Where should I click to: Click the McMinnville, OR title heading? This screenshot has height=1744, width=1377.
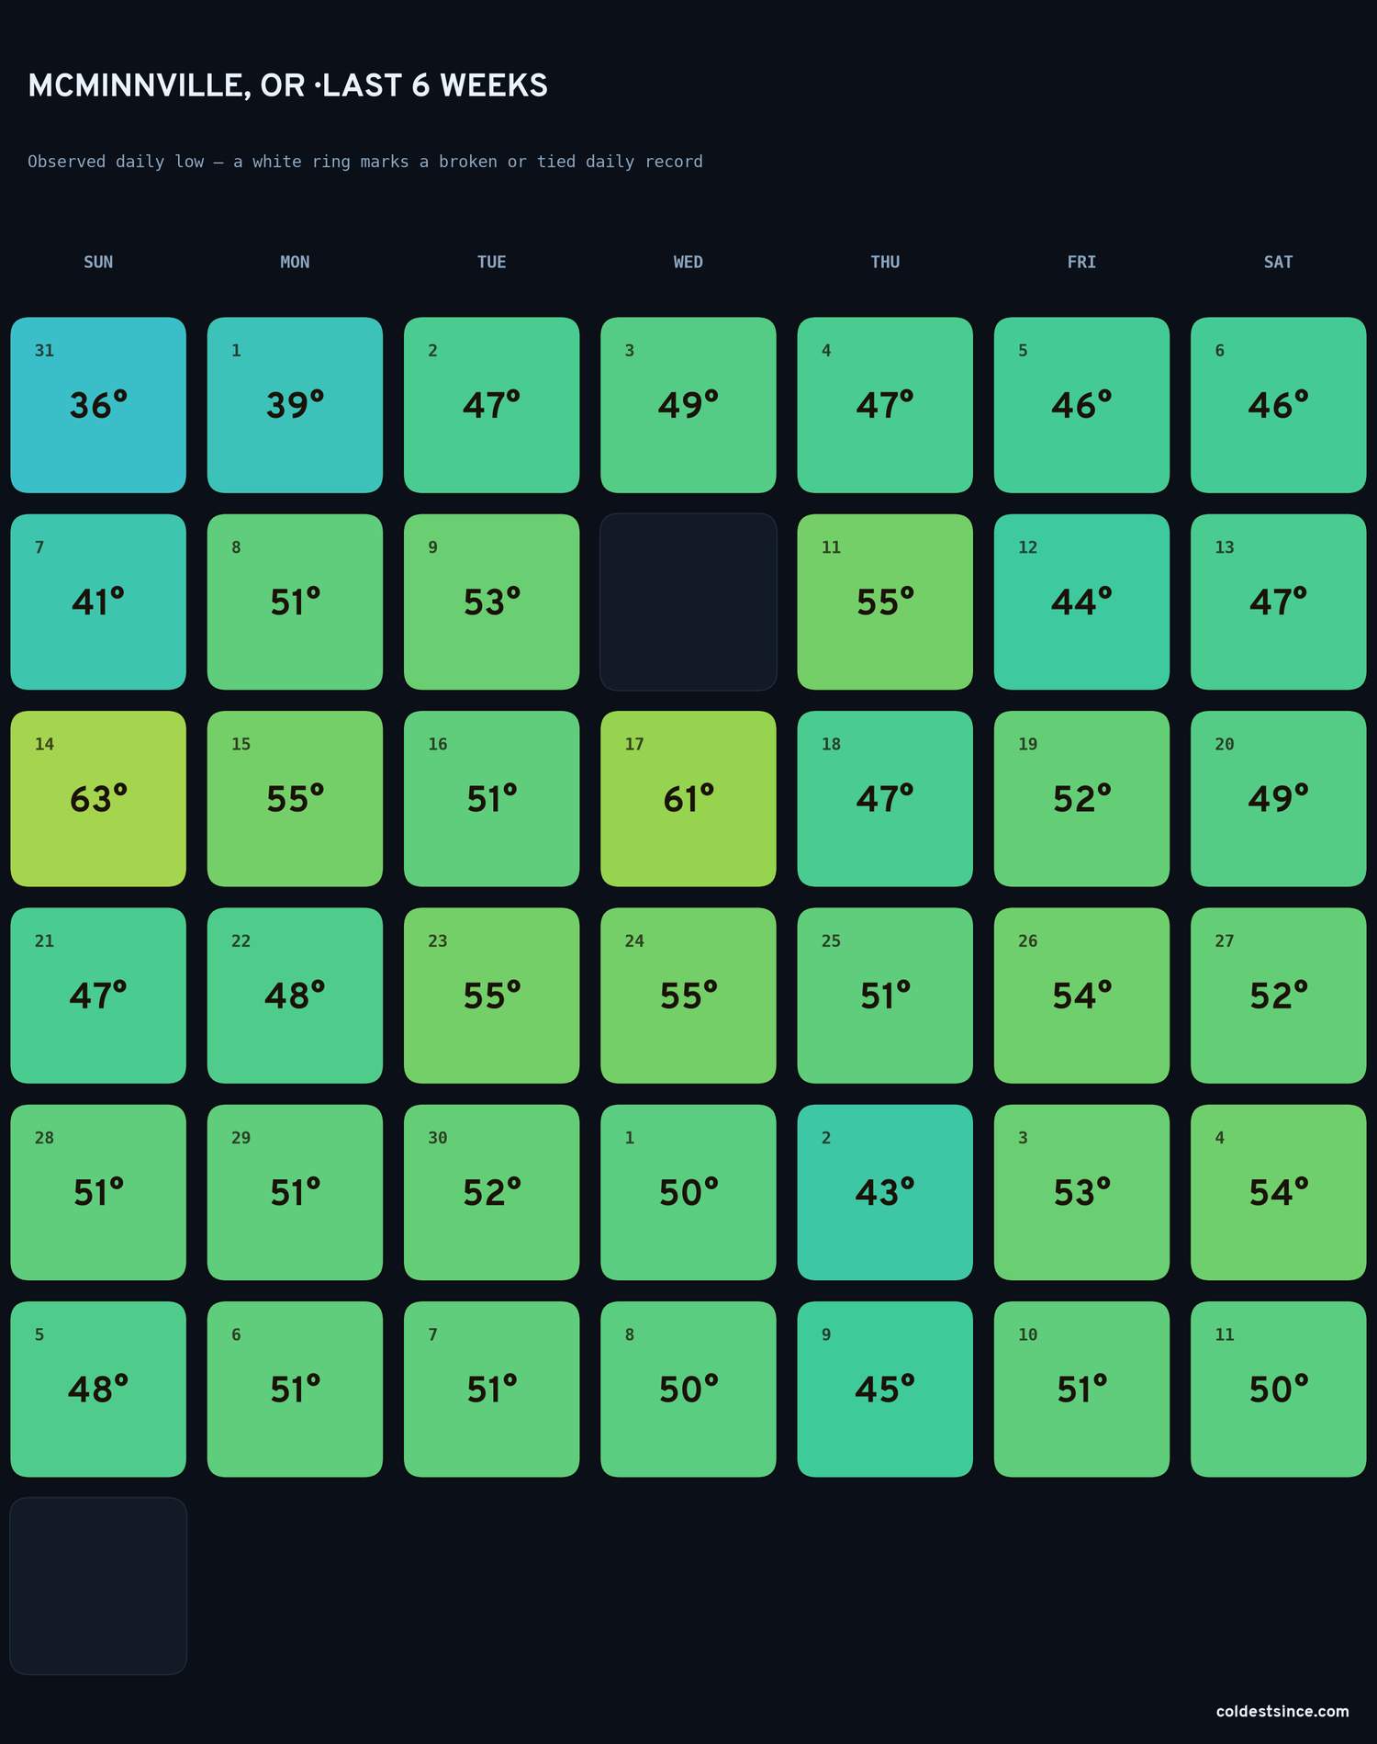(x=287, y=85)
